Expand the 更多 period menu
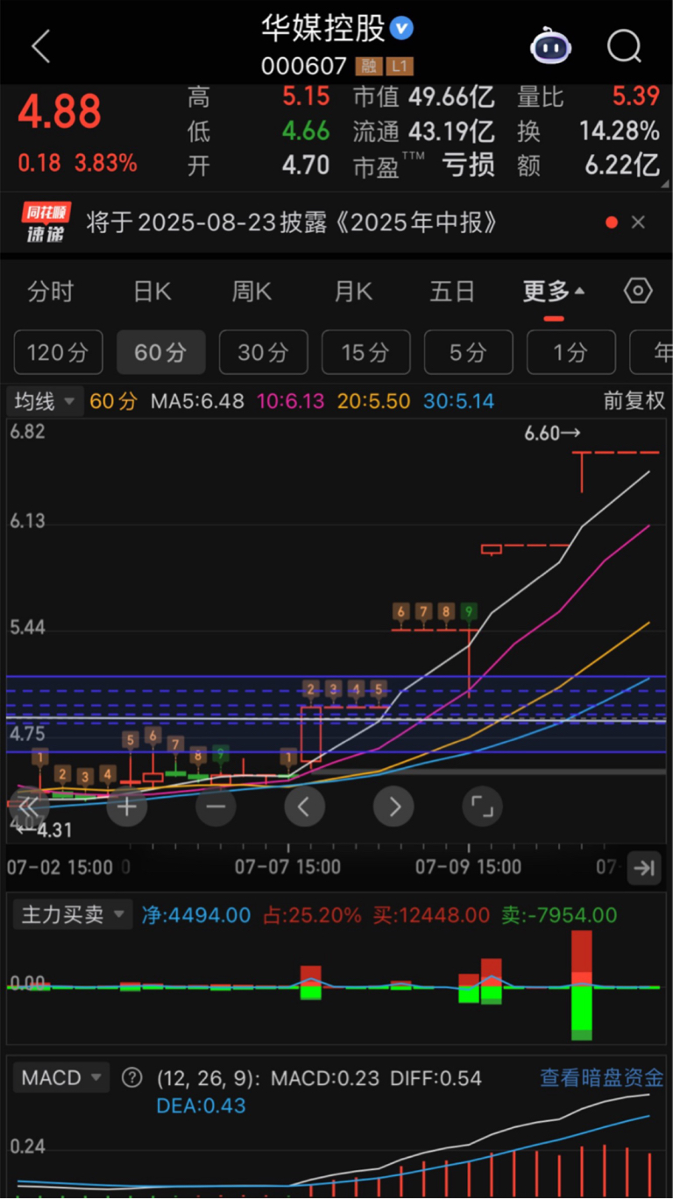Viewport: 673px width, 1199px height. [x=554, y=292]
